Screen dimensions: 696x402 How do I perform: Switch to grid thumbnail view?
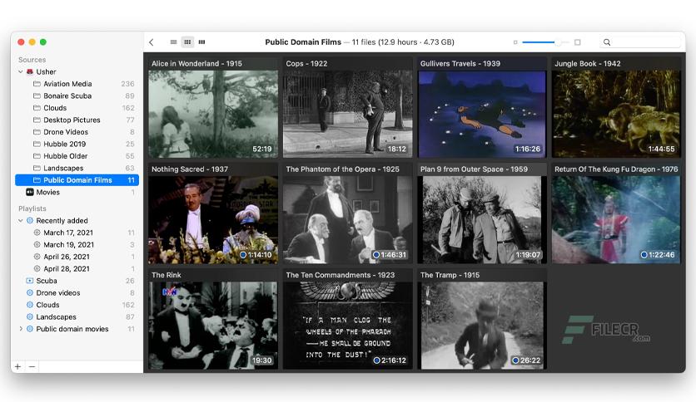coord(188,42)
